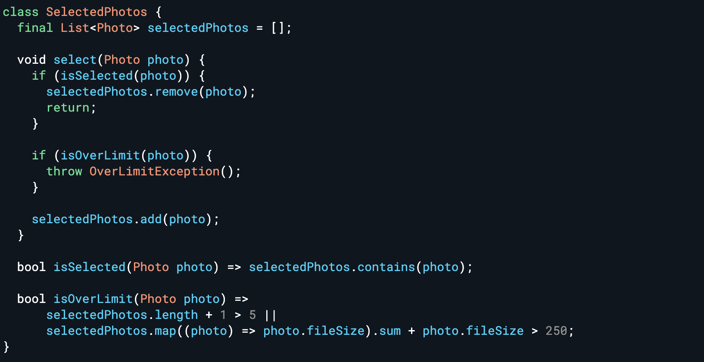The height and width of the screenshot is (362, 704).
Task: Click the 'throw' keyword
Action: [x=64, y=172]
